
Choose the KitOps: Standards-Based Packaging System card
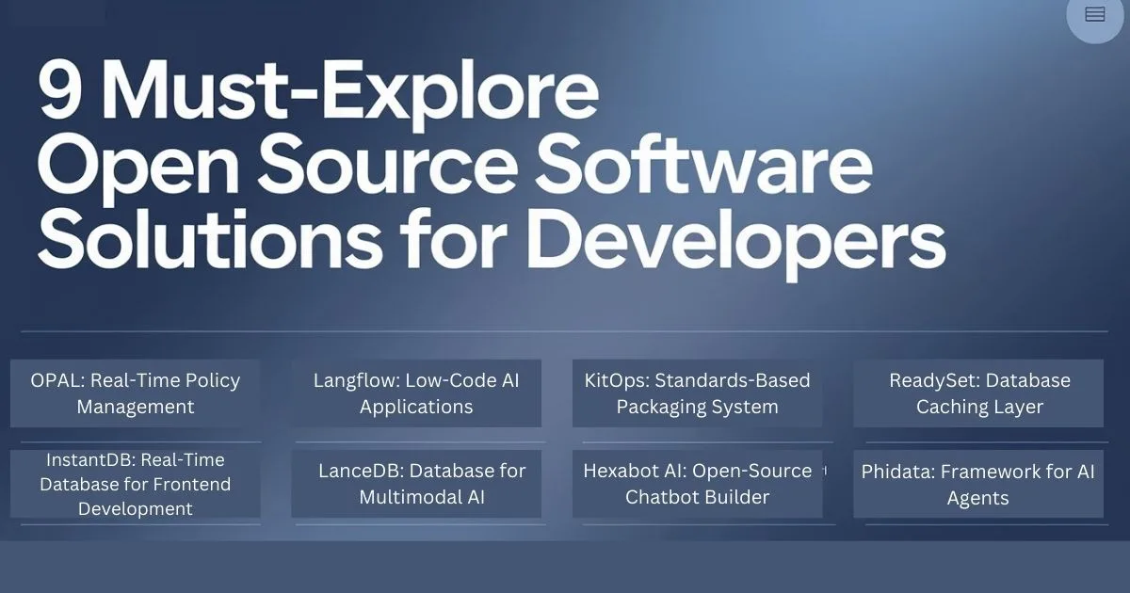click(x=698, y=393)
